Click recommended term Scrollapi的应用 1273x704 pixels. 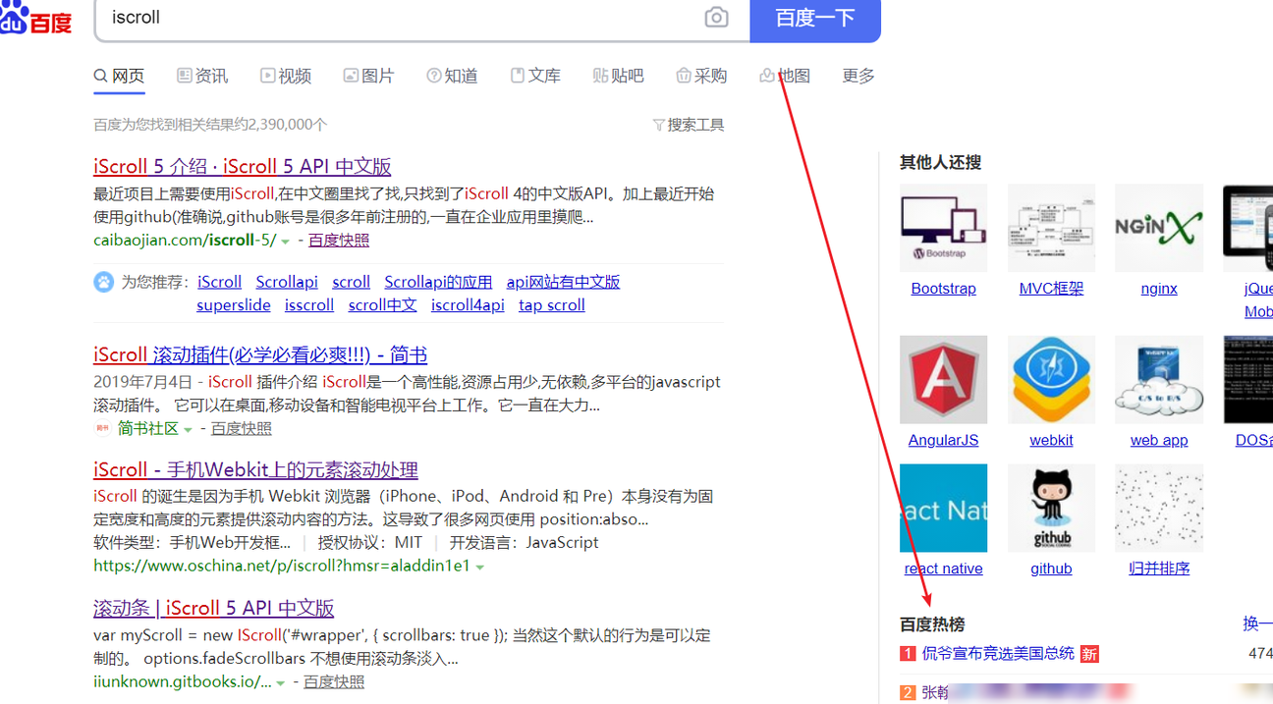coord(438,282)
